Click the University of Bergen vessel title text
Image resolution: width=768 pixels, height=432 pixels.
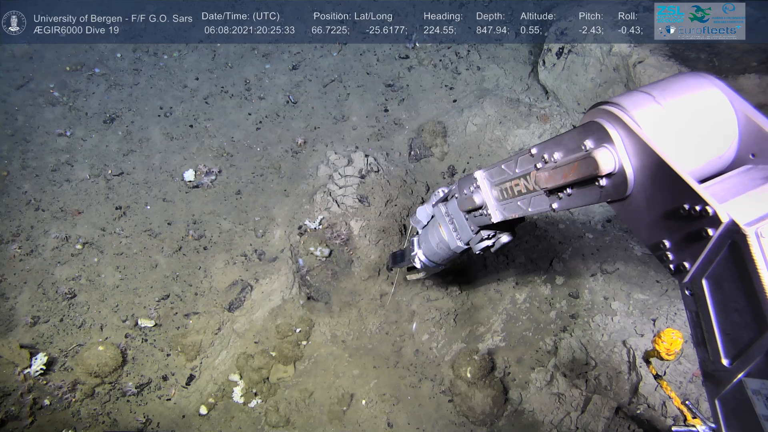click(x=113, y=18)
